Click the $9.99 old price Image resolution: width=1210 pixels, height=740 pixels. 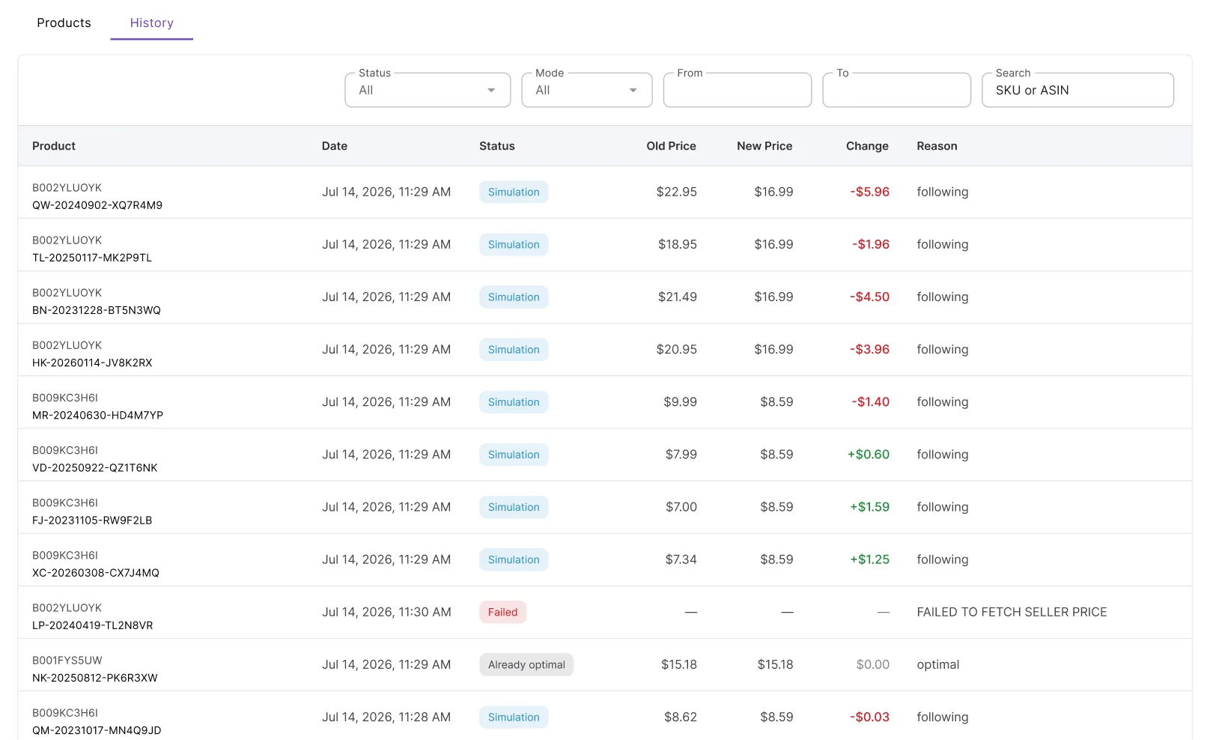[681, 401]
